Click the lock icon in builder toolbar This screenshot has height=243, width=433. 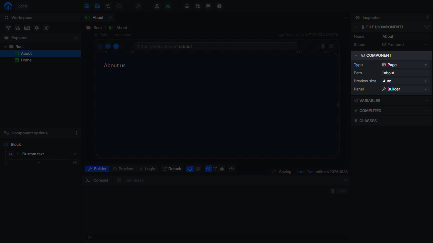click(x=222, y=169)
